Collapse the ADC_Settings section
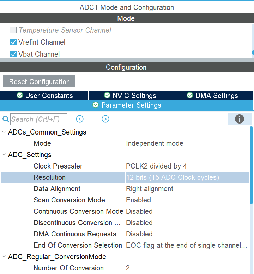Viewport: 254px width, 274px height. [4, 155]
